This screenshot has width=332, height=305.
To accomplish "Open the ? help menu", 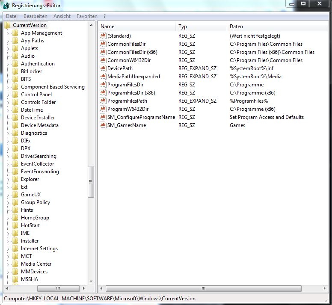I will [104, 16].
